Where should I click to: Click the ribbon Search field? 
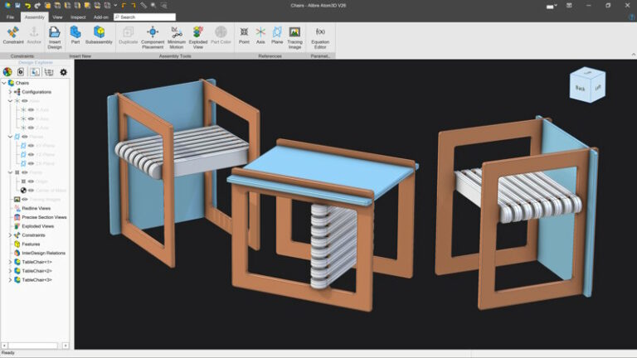click(x=144, y=17)
